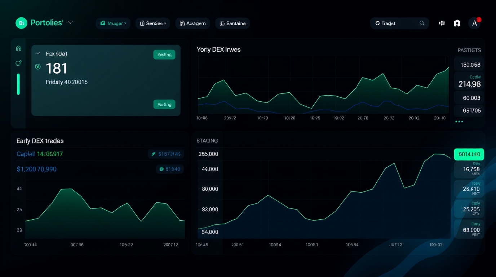Click the search magnifier icon
The width and height of the screenshot is (496, 277).
pos(422,23)
